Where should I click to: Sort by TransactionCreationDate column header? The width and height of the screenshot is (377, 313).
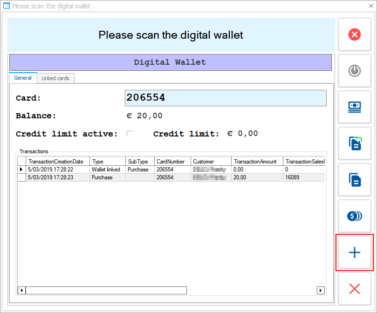[55, 162]
